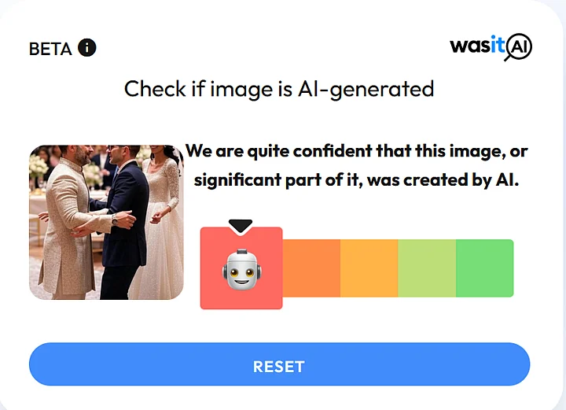Select the bright green human-made score segment
This screenshot has width=566, height=410.
pyautogui.click(x=485, y=268)
